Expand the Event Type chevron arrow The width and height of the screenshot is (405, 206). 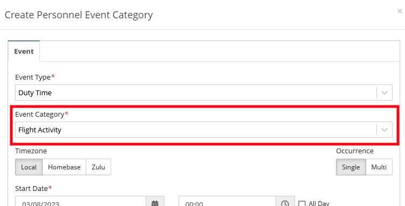[385, 93]
